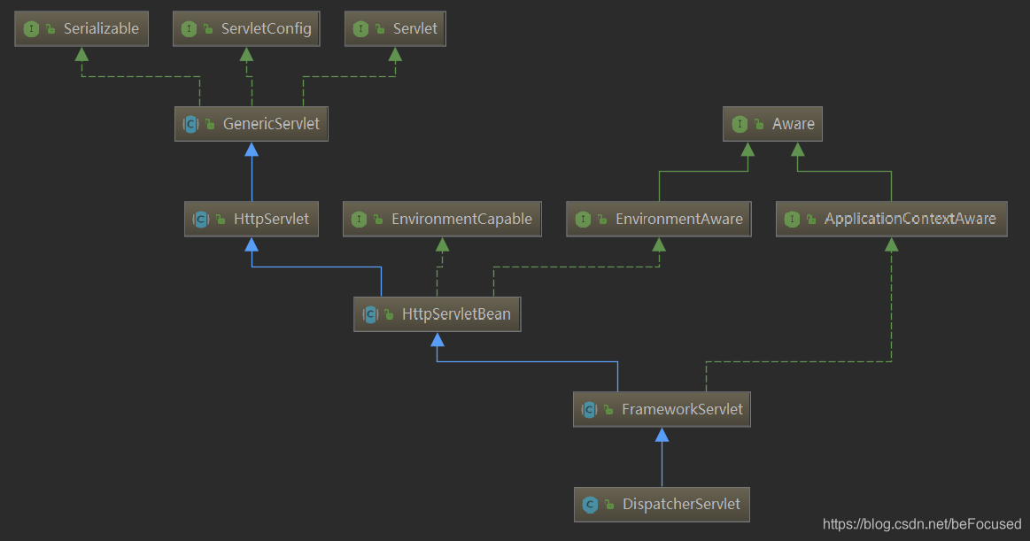The image size is (1030, 541).
Task: Click the green lock icon beside EnvironmentAware
Action: pyautogui.click(x=601, y=220)
